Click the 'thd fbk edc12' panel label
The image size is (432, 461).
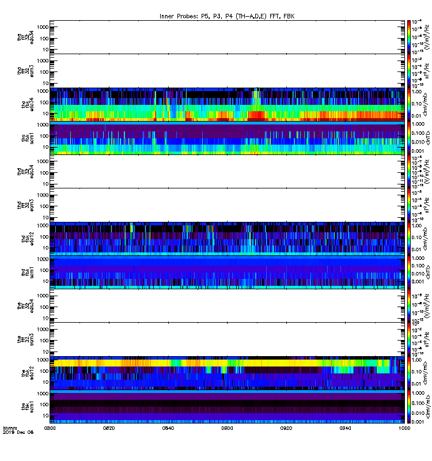pyautogui.click(x=27, y=239)
